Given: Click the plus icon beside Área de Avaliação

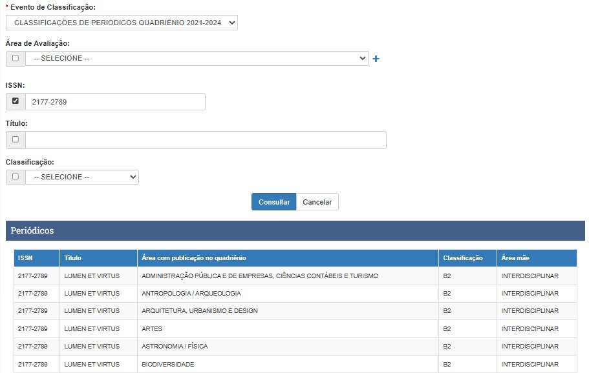Looking at the screenshot, I should [376, 59].
